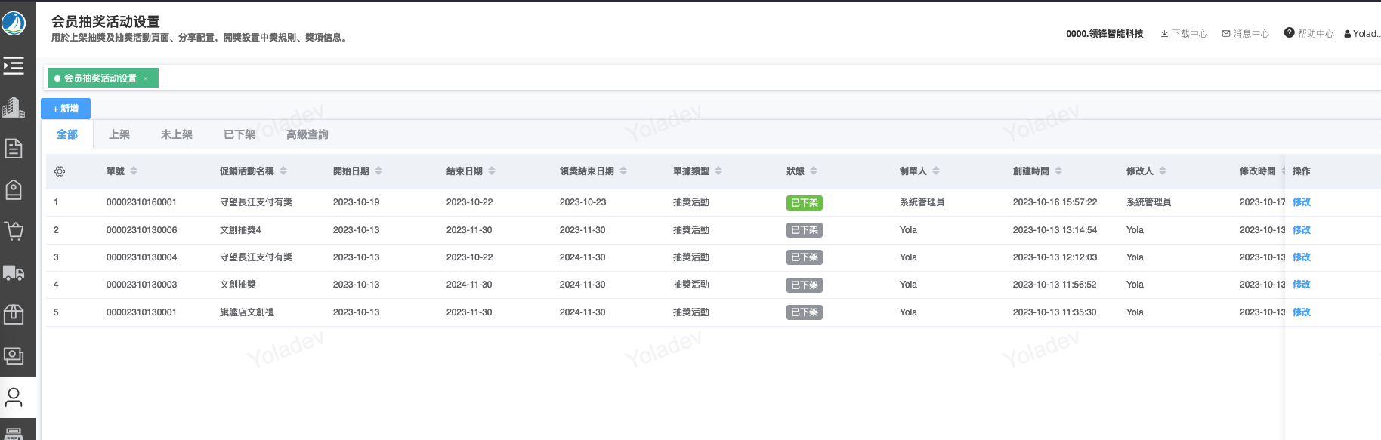Open the buildings module in sidebar

[x=14, y=108]
